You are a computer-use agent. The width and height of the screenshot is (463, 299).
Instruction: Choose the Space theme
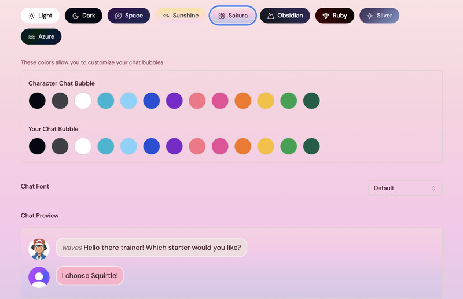[128, 16]
